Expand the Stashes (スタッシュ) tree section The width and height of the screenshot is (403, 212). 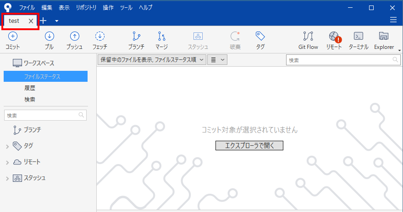coord(7,179)
